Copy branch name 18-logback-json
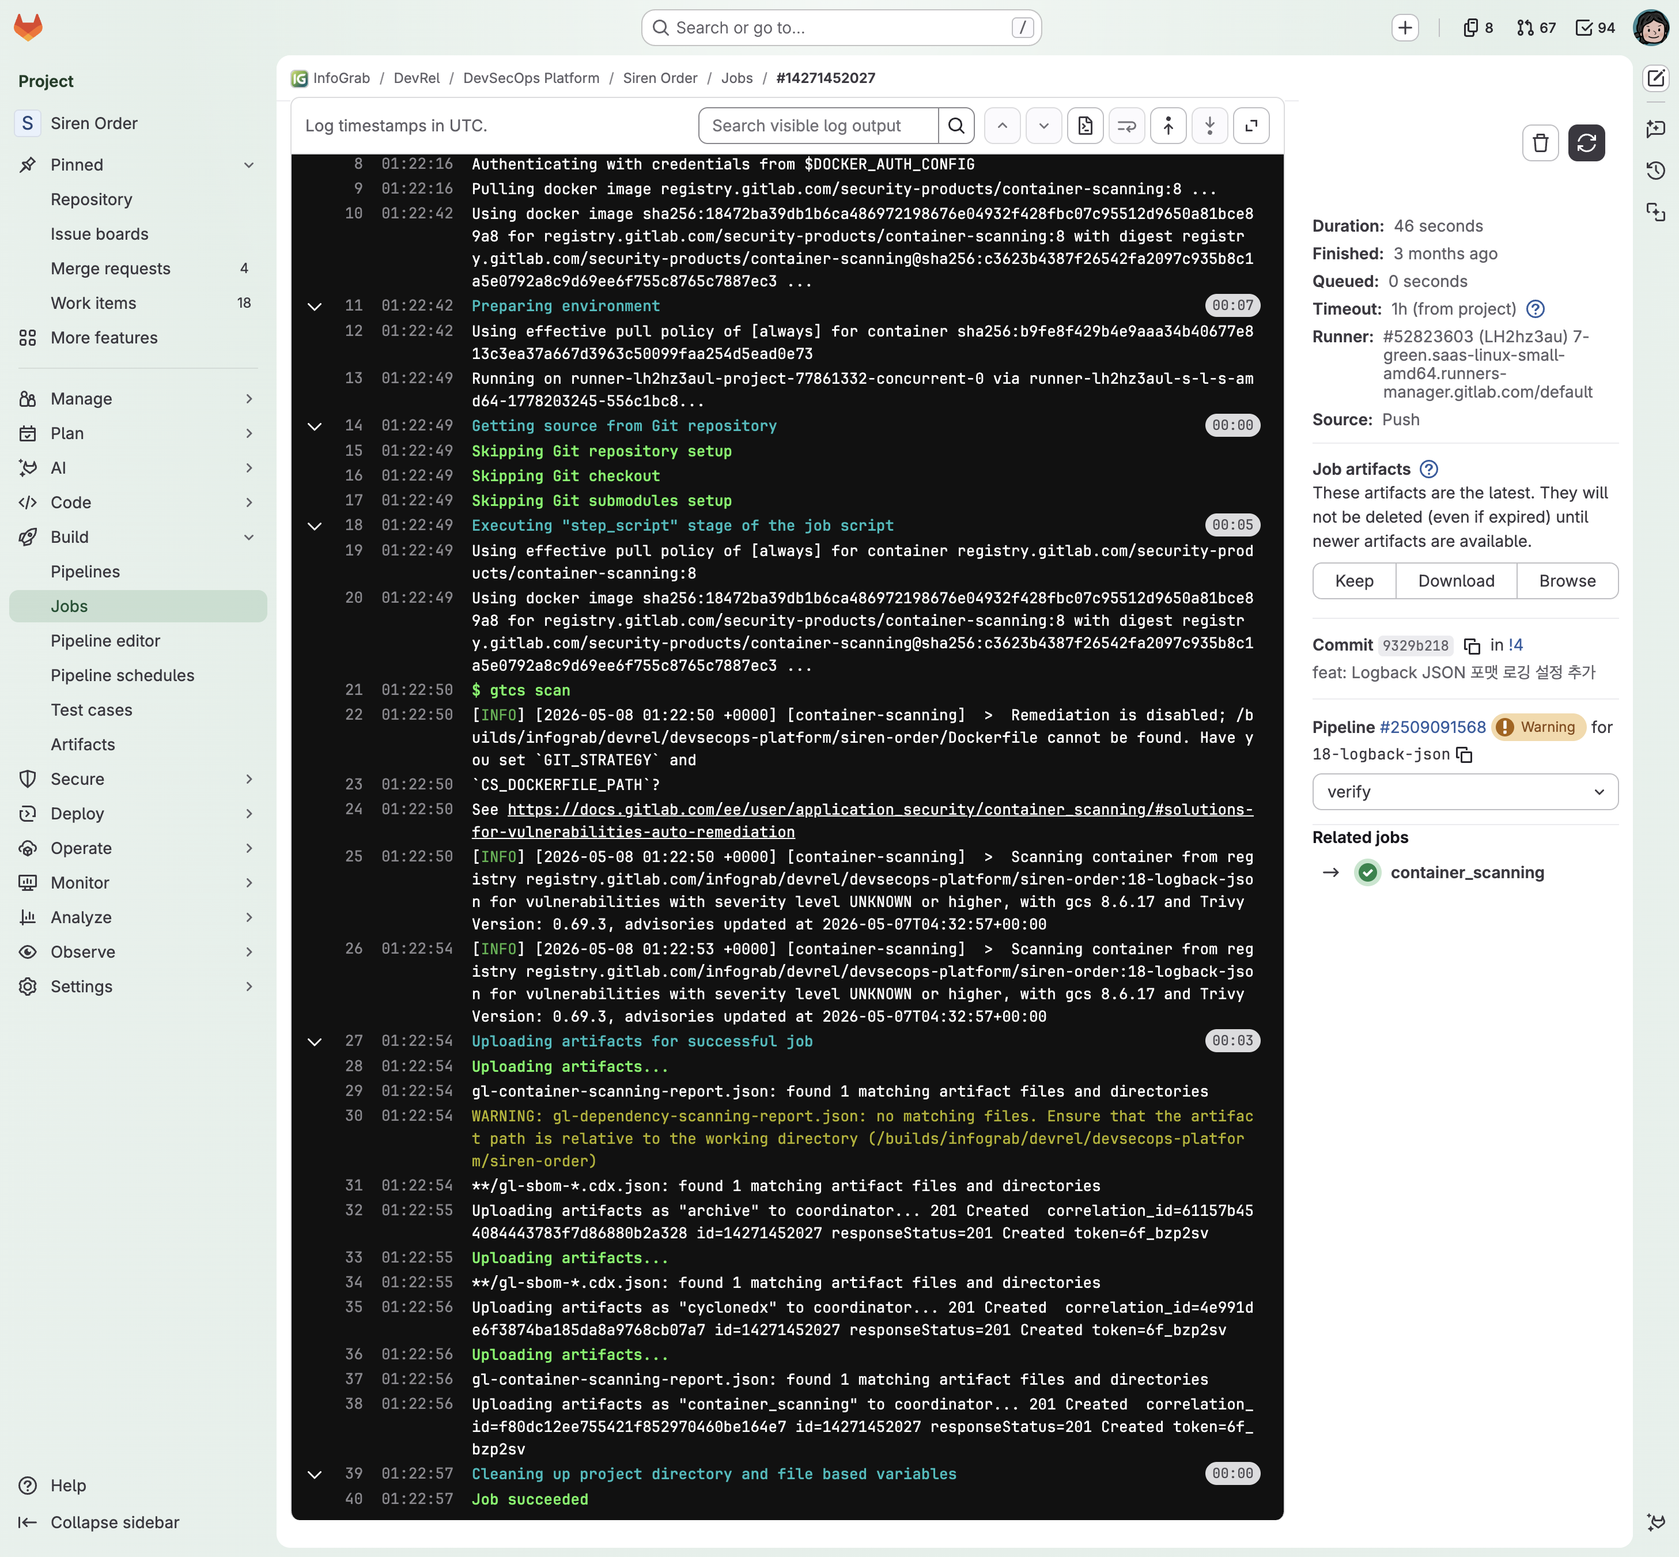Viewport: 1679px width, 1557px height. coord(1464,755)
